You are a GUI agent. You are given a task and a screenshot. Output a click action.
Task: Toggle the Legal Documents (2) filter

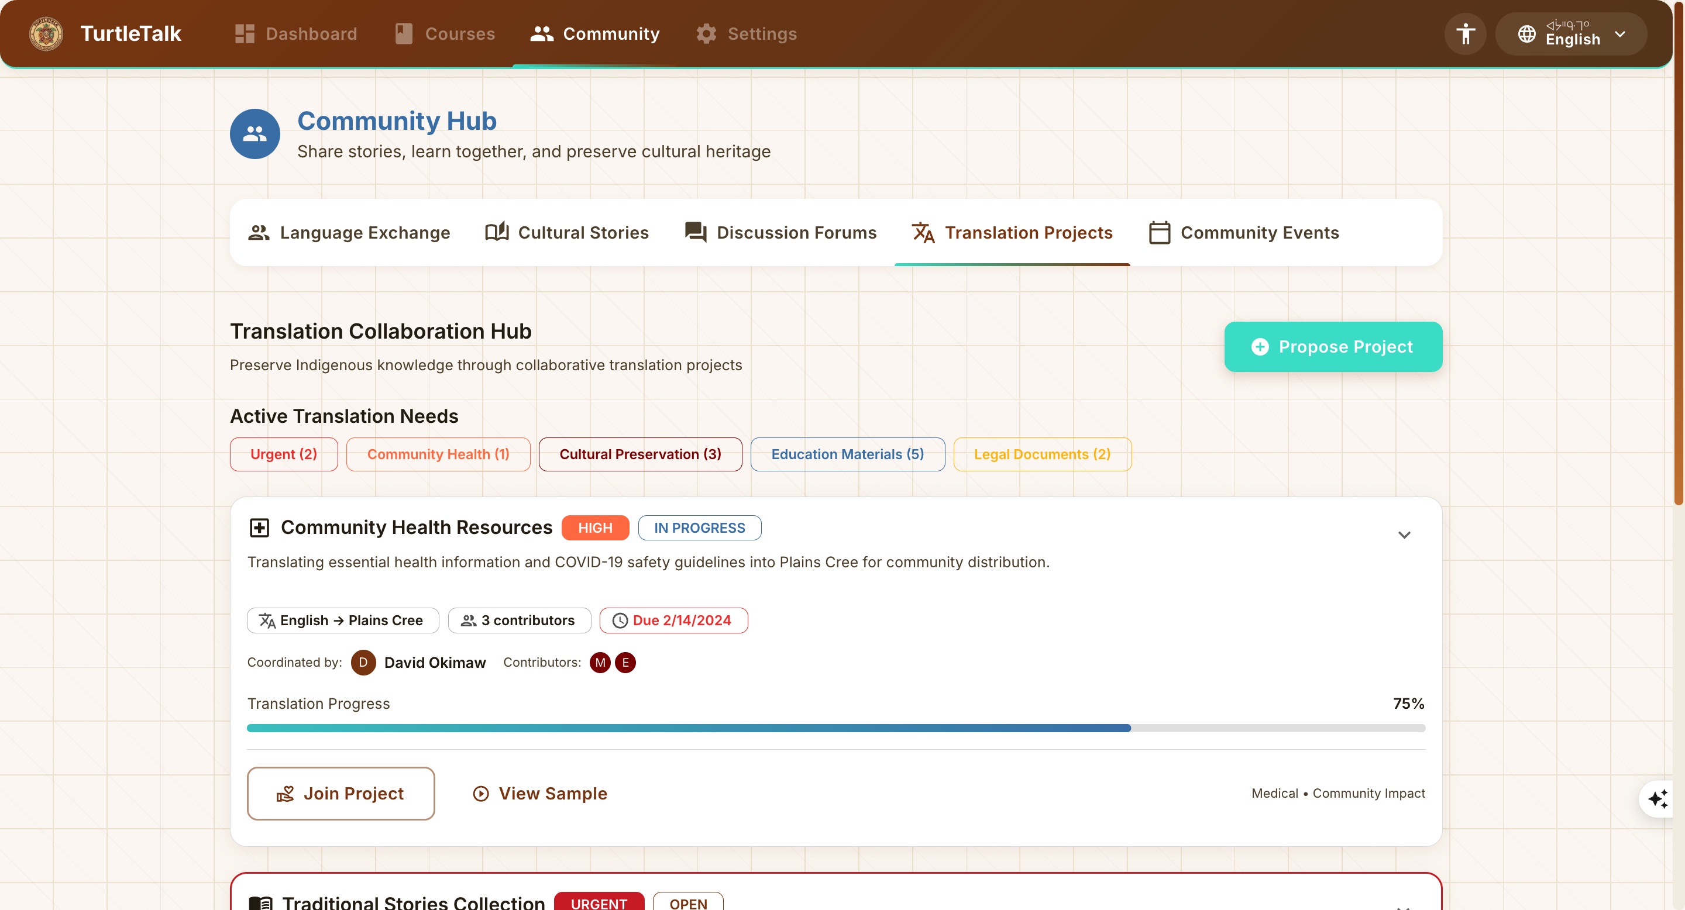click(1042, 454)
